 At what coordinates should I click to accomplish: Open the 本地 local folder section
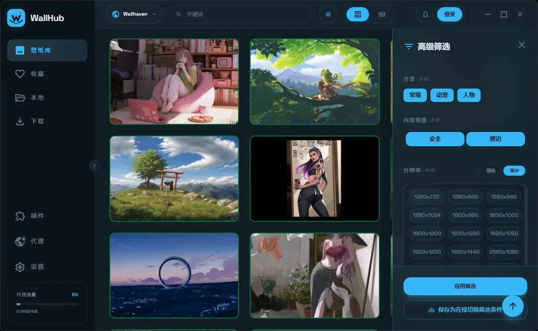[47, 98]
